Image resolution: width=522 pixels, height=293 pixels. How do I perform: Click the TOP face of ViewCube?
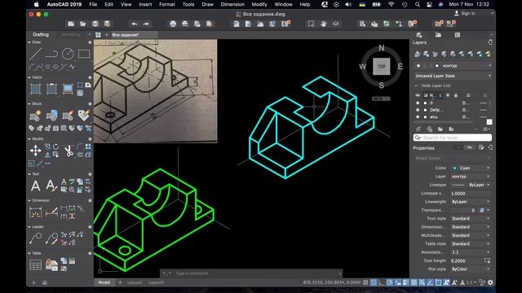(x=381, y=67)
